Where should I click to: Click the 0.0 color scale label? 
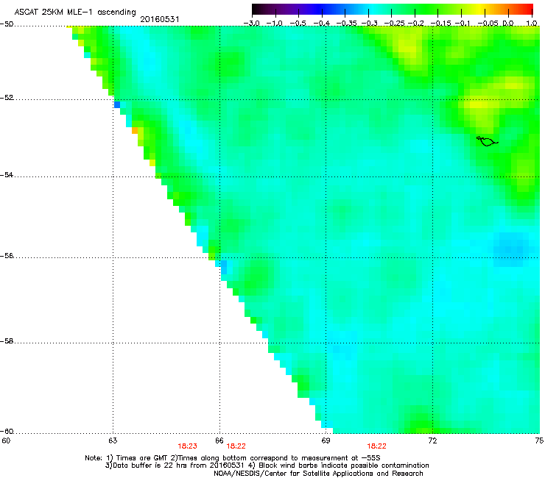pyautogui.click(x=508, y=24)
